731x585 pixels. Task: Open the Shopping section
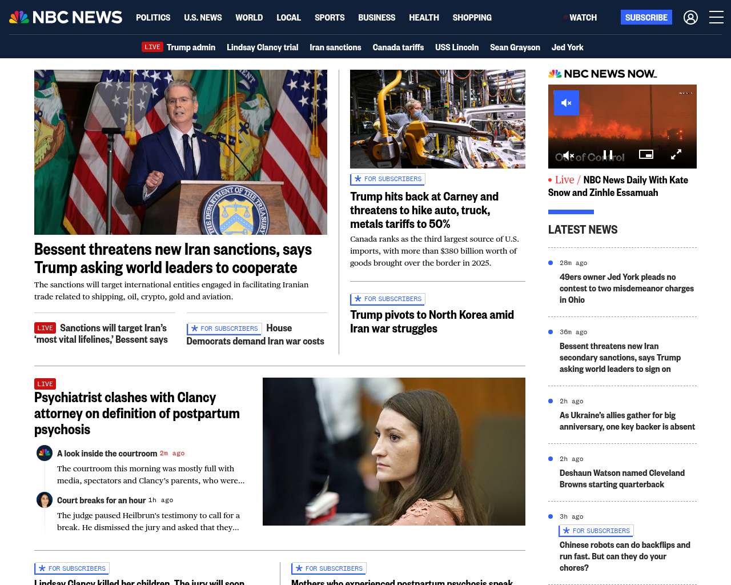pos(472,18)
